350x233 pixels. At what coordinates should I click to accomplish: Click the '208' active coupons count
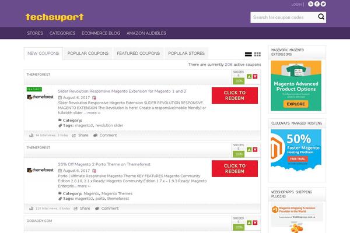(228, 65)
